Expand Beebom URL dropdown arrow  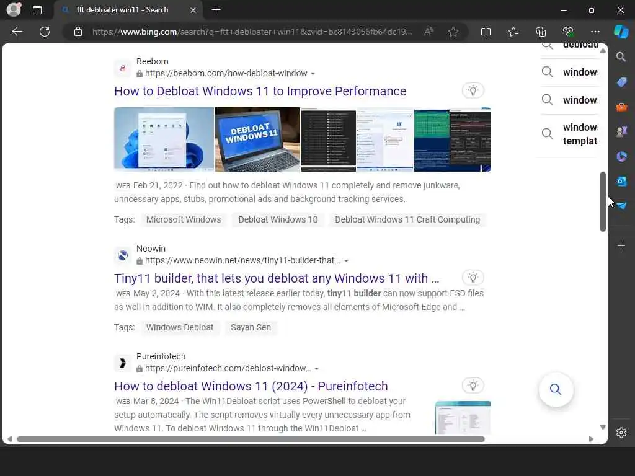click(x=313, y=74)
